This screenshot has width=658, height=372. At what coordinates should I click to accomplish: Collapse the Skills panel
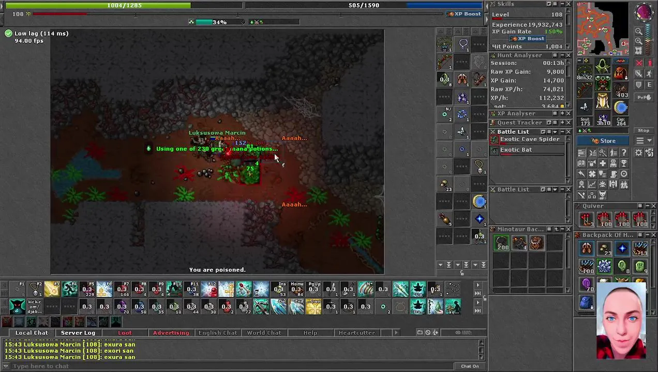pos(561,4)
